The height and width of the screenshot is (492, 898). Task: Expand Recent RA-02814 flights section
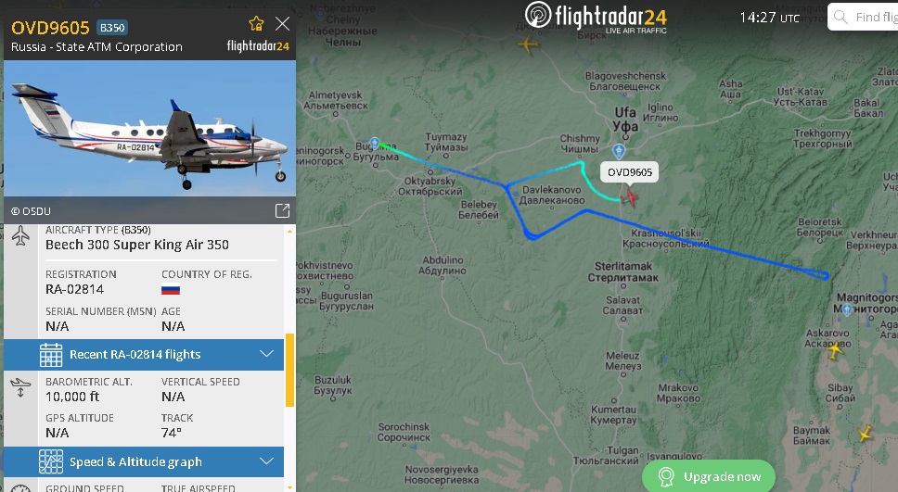(x=144, y=355)
